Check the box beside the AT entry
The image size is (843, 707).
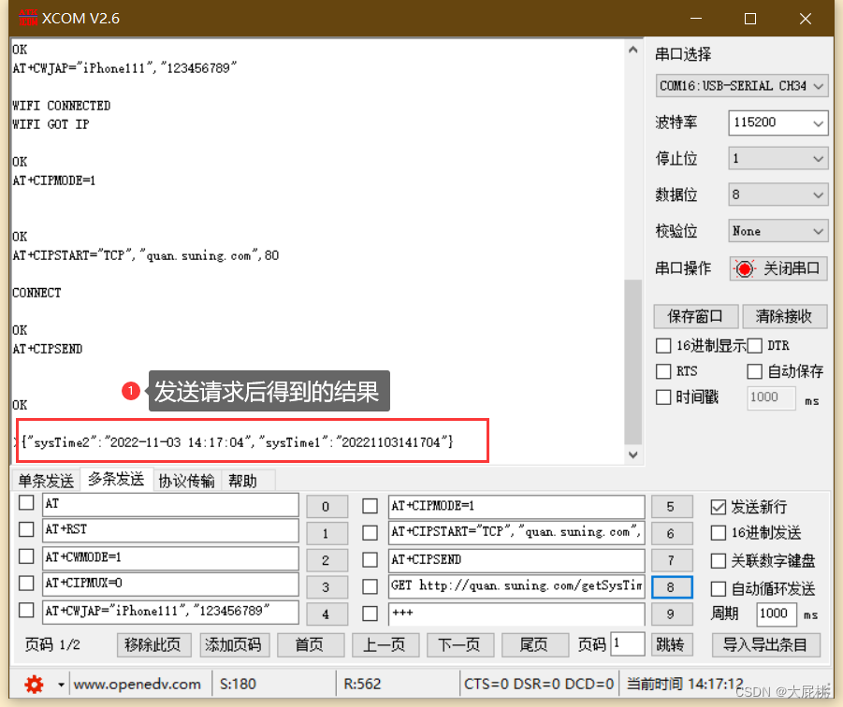click(x=26, y=503)
